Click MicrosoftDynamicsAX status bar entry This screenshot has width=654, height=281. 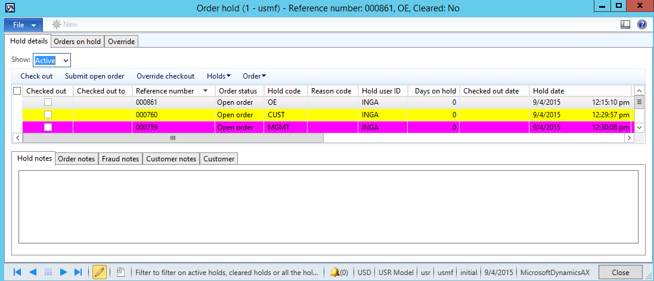click(x=556, y=272)
